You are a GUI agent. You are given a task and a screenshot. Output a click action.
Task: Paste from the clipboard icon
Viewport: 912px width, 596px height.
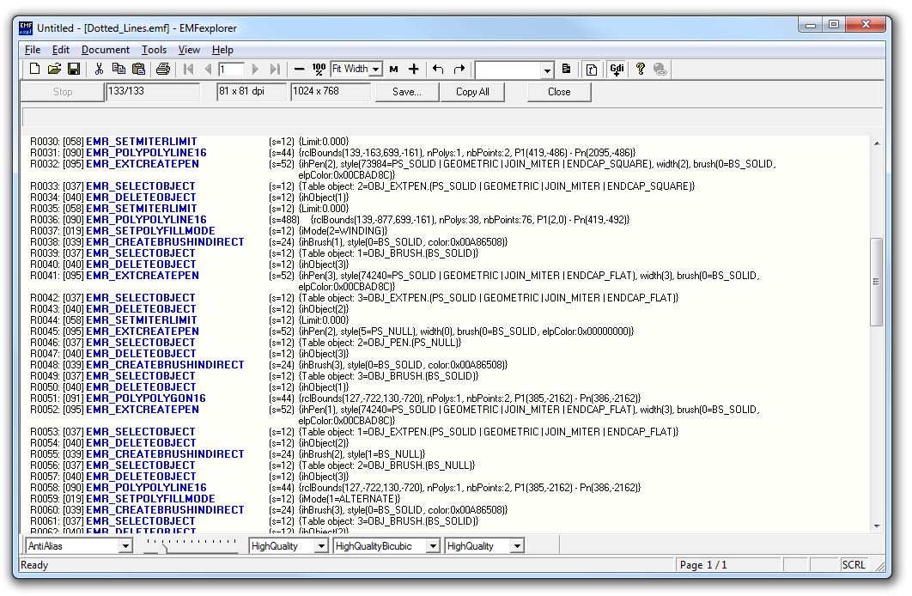point(138,70)
